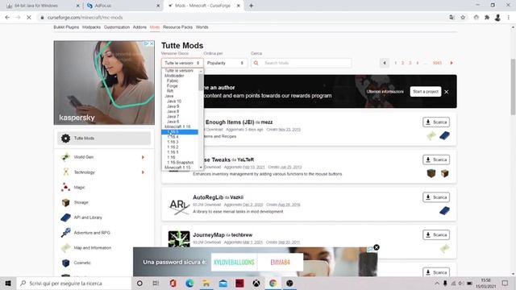Click map icon on JourneyMap card
This screenshot has width=516, height=290.
coord(444,248)
